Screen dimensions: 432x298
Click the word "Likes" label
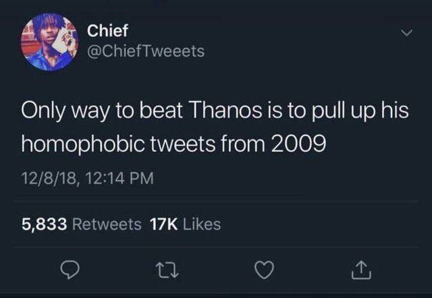tap(203, 225)
